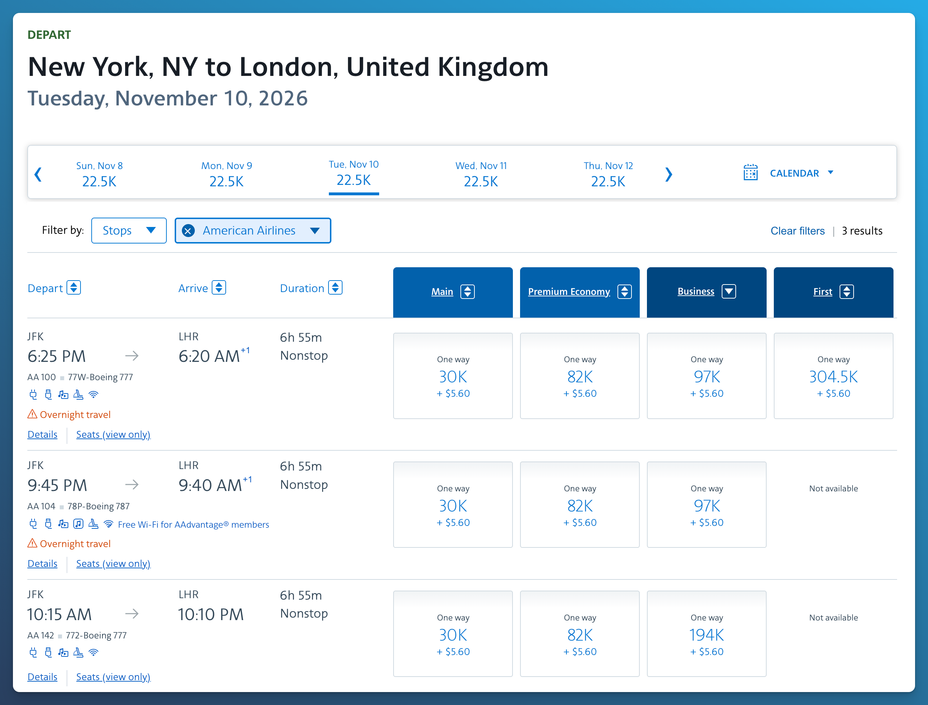Click the overnight travel warning icon for AA 104
The height and width of the screenshot is (705, 928).
[x=32, y=543]
